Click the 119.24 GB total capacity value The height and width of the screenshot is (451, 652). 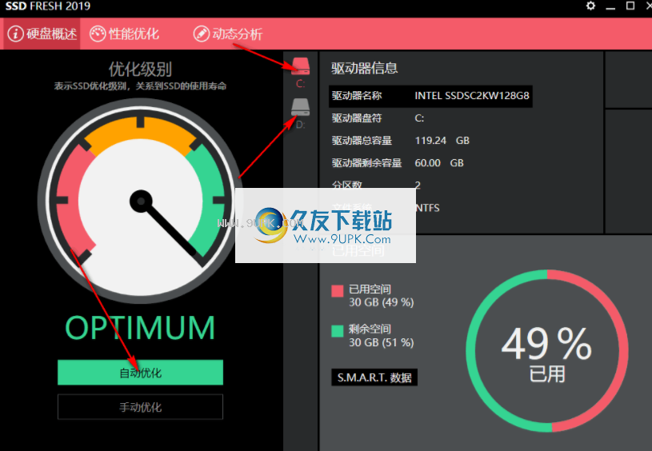442,141
